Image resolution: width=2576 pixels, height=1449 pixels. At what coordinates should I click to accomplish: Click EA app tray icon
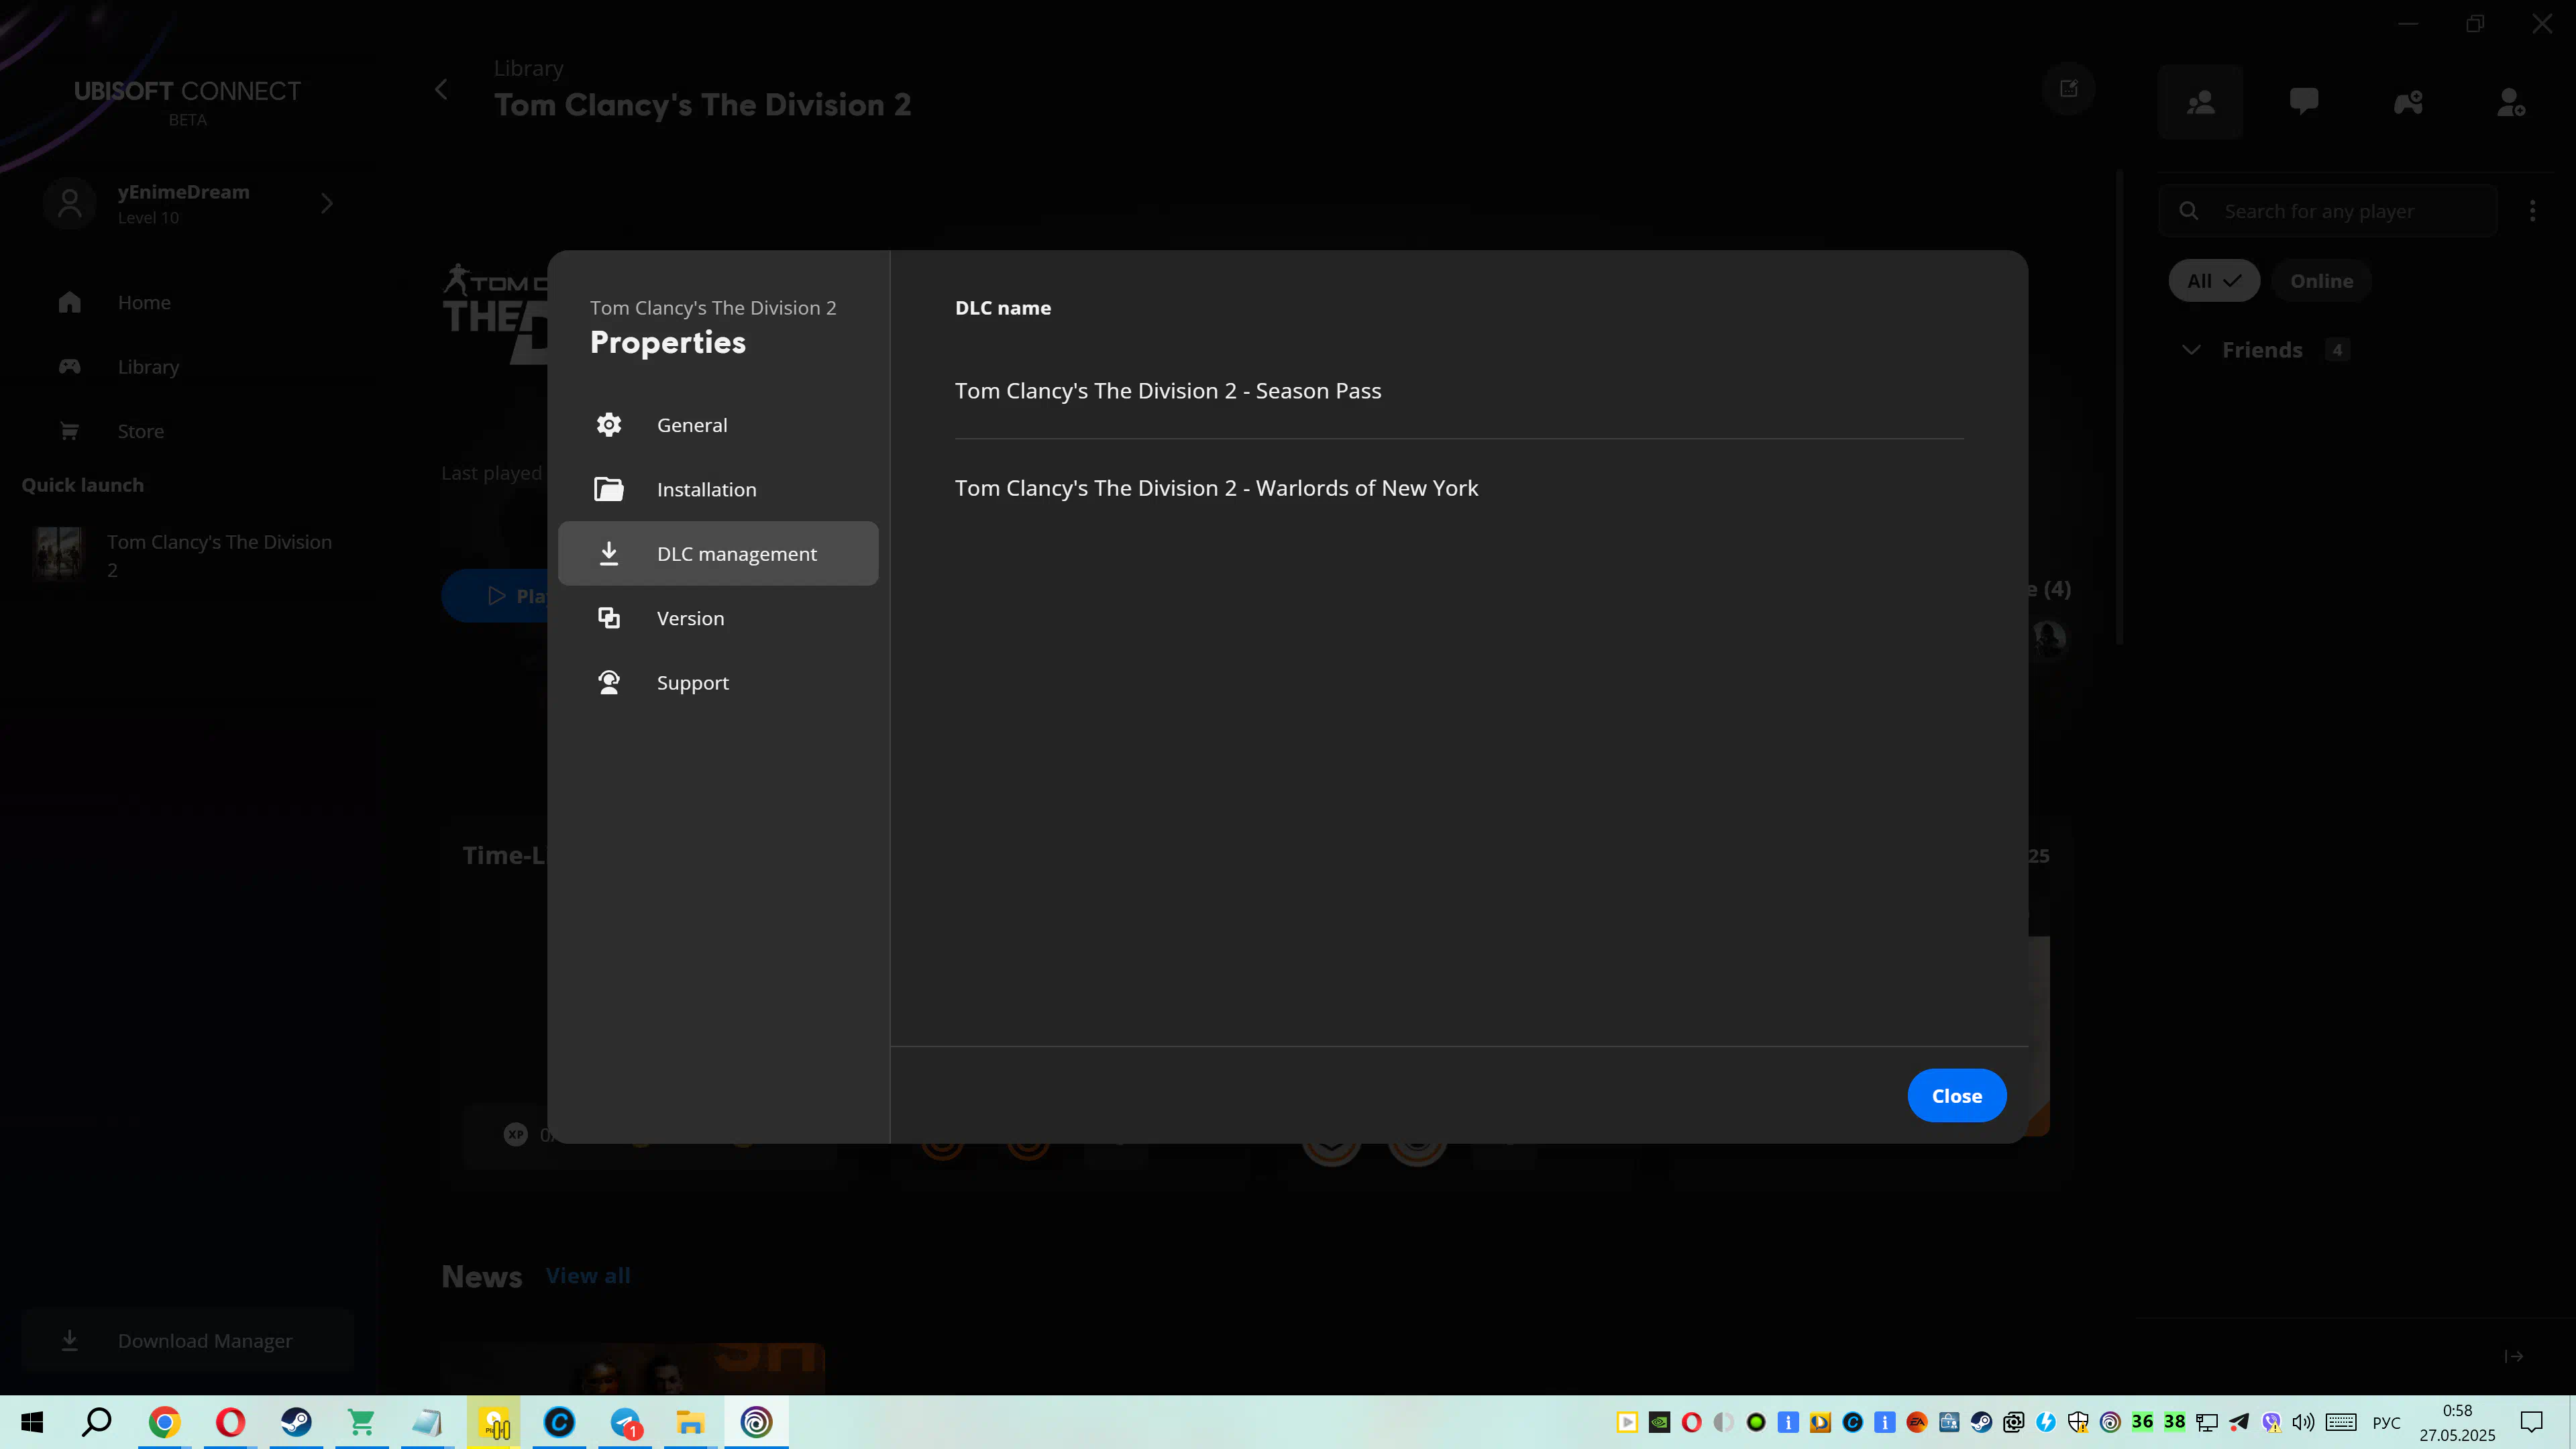(1916, 1422)
